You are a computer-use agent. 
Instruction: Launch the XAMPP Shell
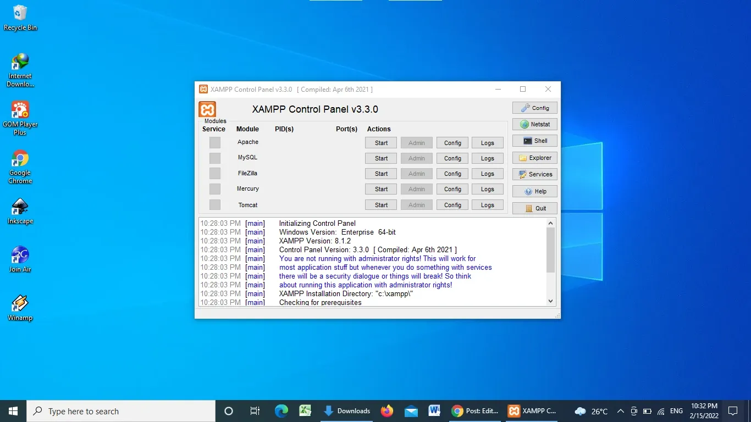535,141
